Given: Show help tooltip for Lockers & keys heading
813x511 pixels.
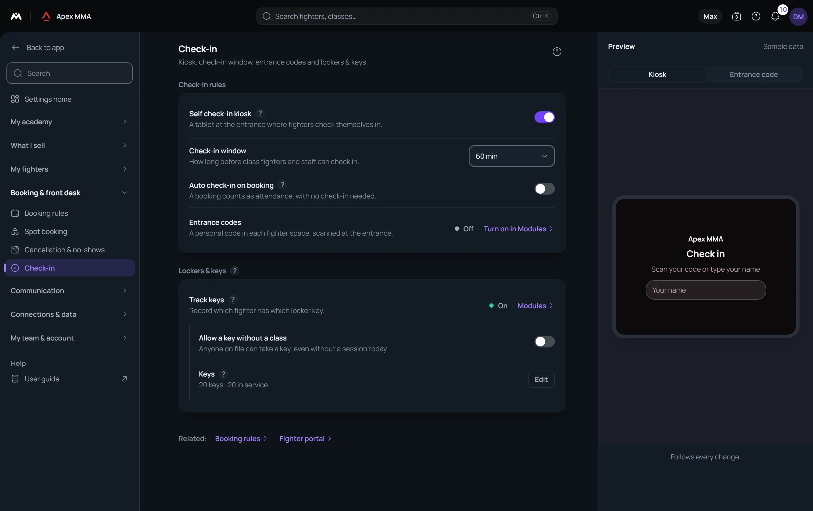Looking at the screenshot, I should tap(235, 271).
